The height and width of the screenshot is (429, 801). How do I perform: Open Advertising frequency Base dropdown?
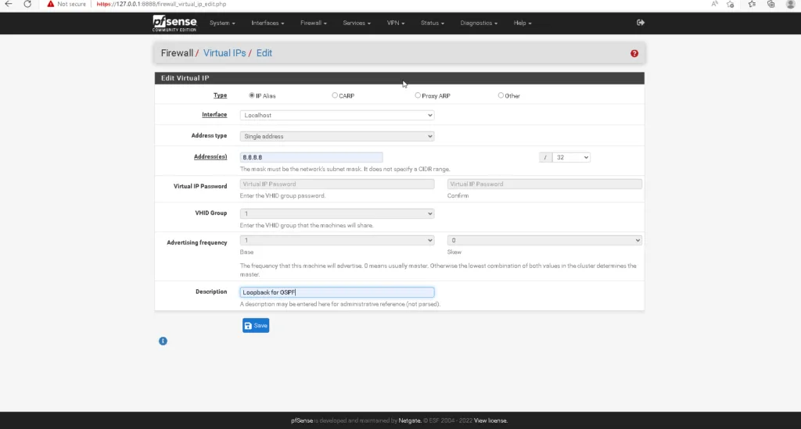(x=337, y=240)
